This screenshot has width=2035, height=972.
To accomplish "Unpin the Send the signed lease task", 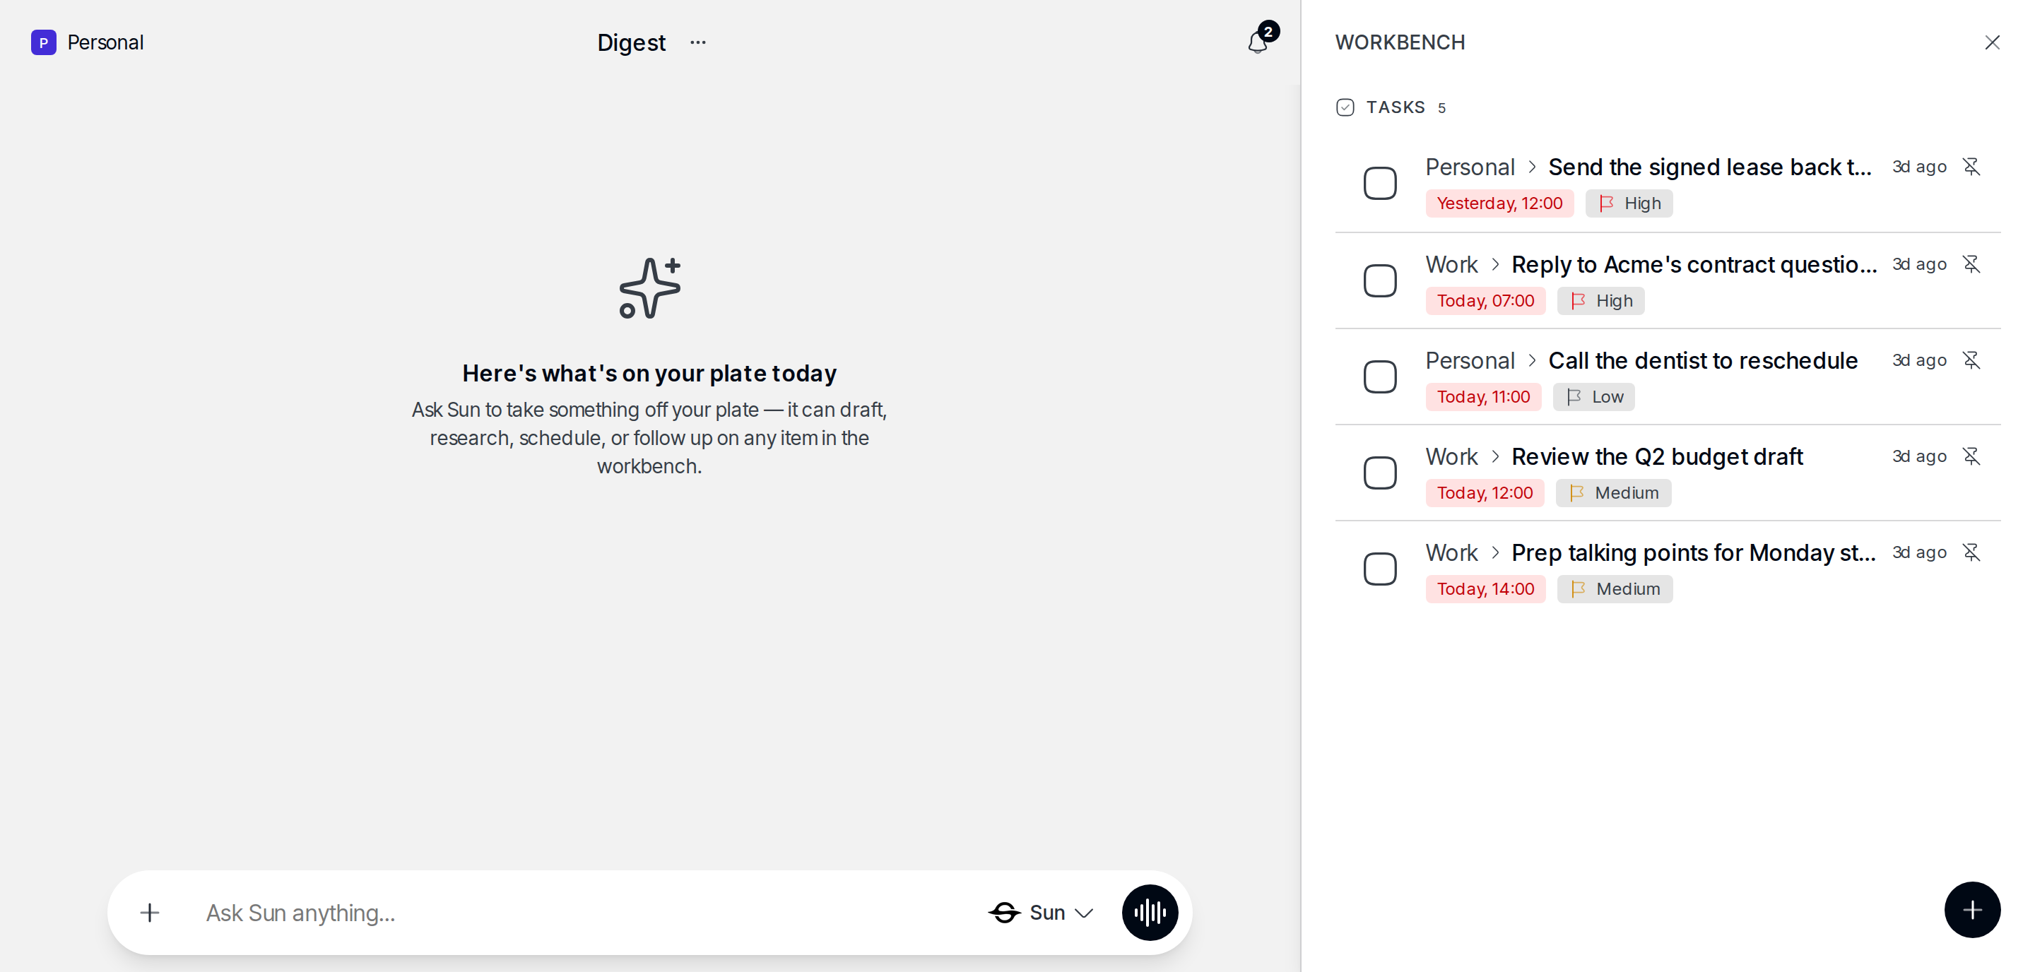I will (1971, 167).
